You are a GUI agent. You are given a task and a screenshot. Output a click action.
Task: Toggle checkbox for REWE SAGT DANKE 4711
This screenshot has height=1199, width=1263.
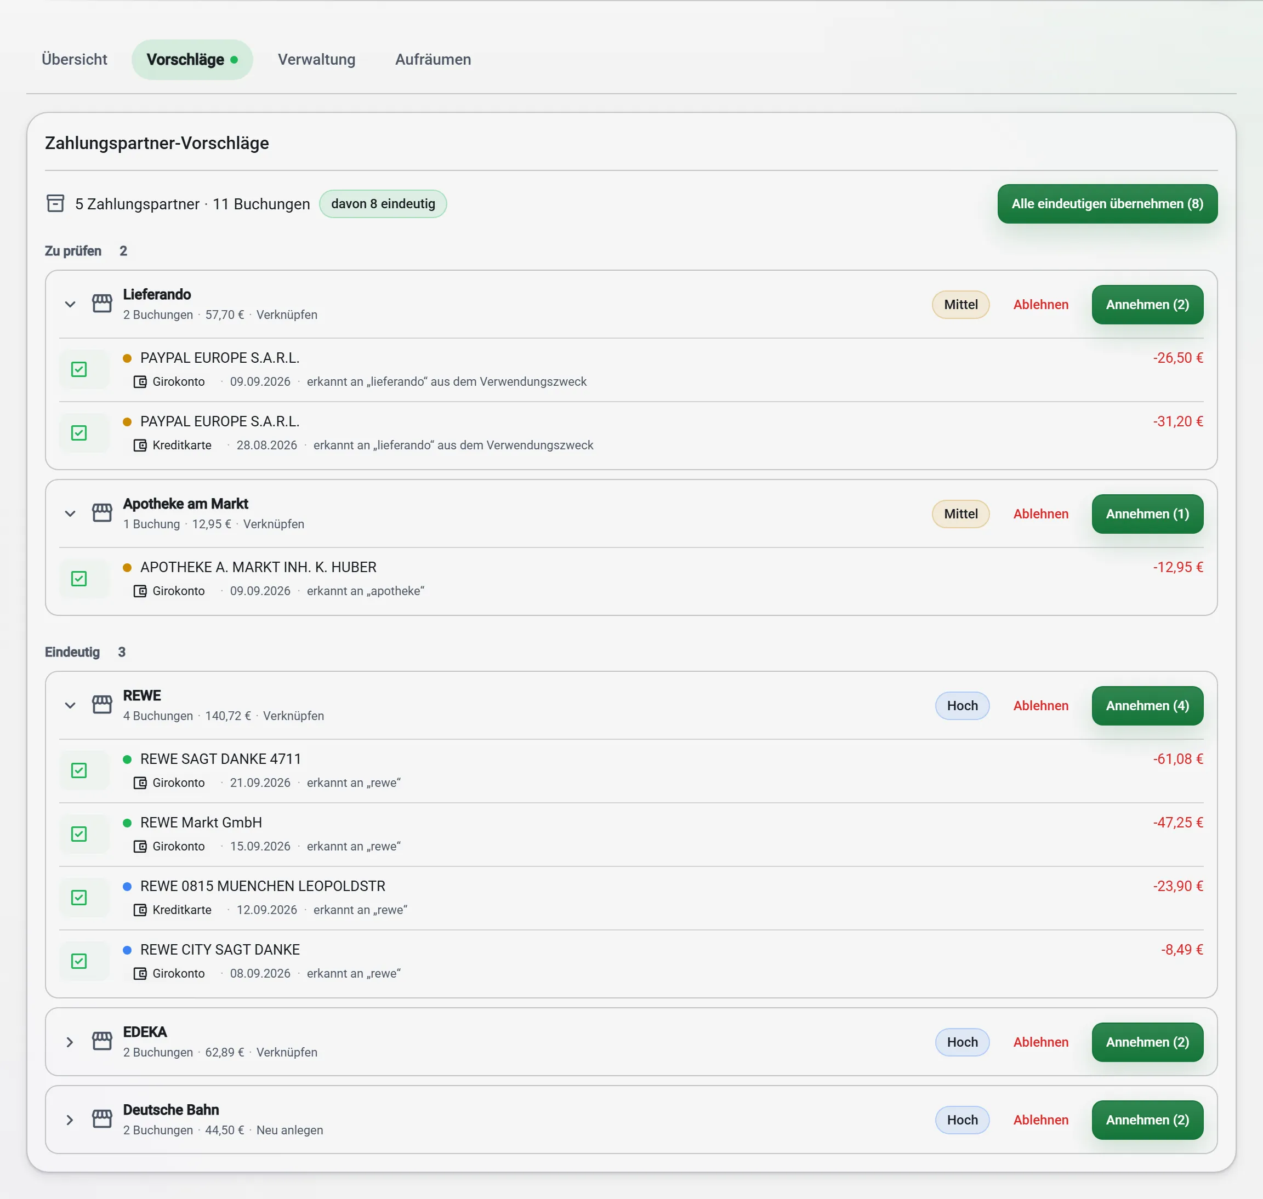click(x=78, y=771)
